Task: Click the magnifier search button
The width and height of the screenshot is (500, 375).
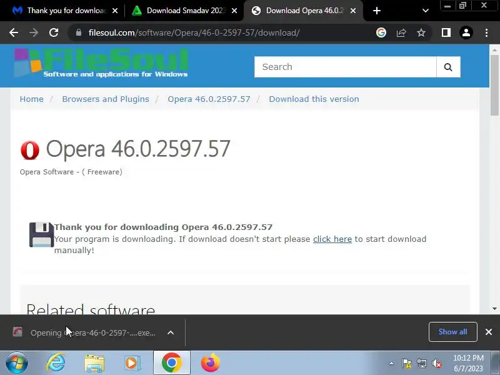Action: pyautogui.click(x=448, y=67)
